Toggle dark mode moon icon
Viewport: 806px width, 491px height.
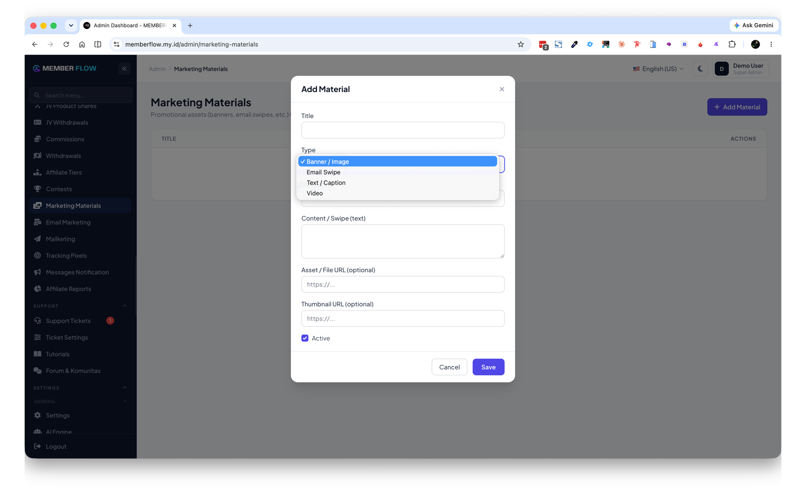700,69
